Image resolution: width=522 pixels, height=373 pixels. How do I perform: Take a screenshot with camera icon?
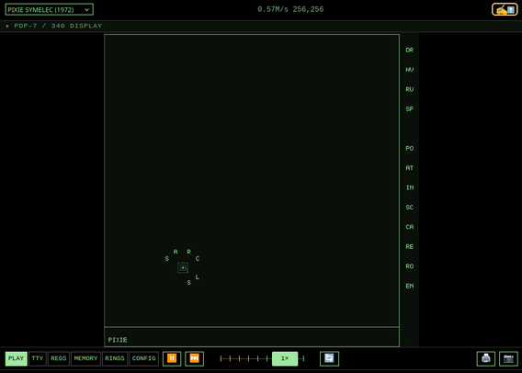point(508,358)
